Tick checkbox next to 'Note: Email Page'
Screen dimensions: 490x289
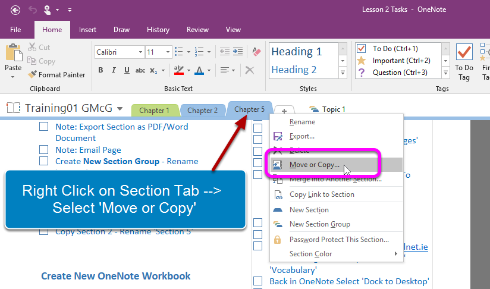coord(44,149)
